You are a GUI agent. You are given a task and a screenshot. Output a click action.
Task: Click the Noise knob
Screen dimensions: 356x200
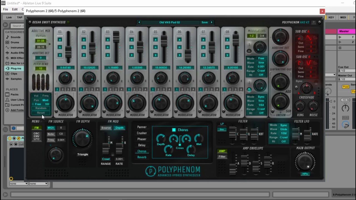313,106
